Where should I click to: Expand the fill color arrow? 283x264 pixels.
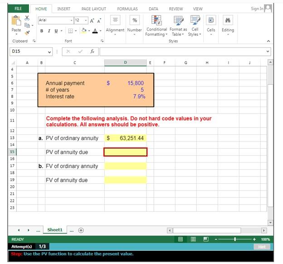tap(89, 31)
